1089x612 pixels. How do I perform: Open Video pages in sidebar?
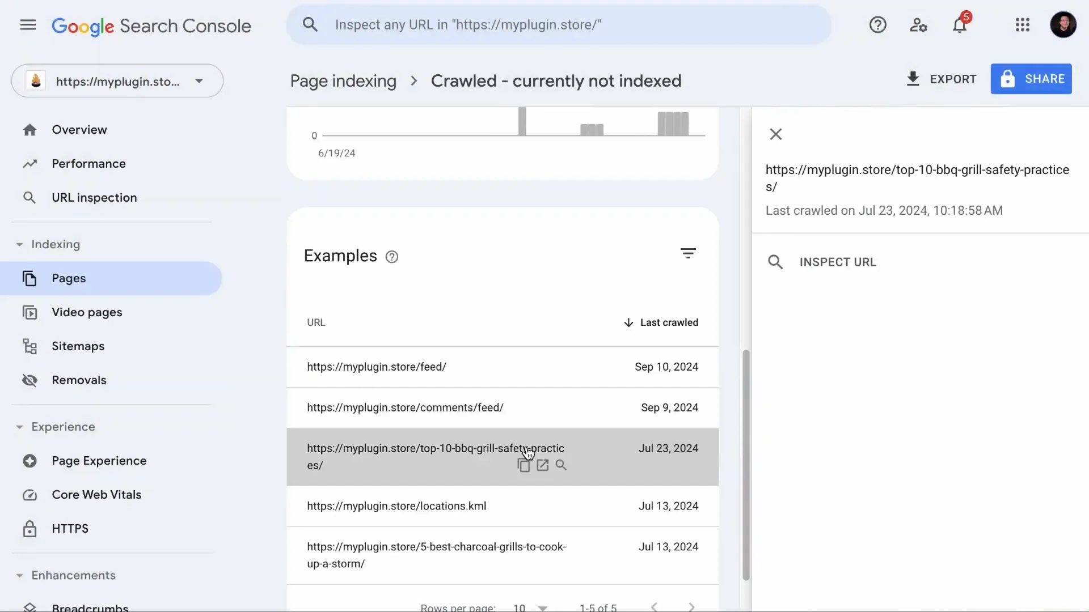[87, 312]
